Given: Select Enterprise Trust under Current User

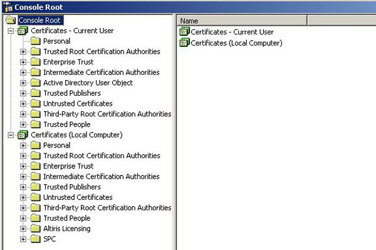Looking at the screenshot, I should [68, 62].
